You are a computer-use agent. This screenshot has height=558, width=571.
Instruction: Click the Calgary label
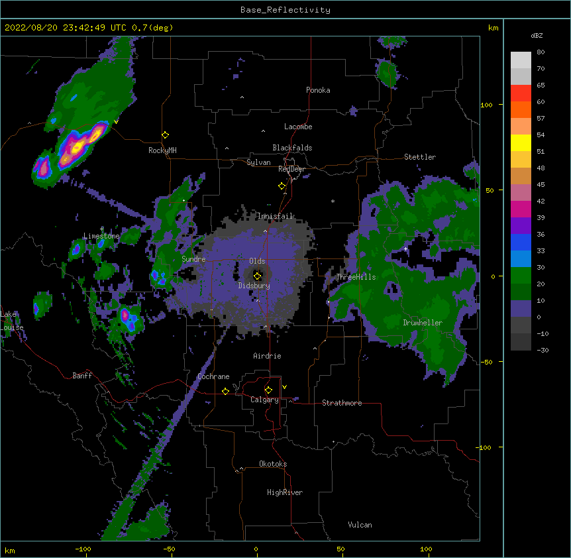tap(264, 400)
